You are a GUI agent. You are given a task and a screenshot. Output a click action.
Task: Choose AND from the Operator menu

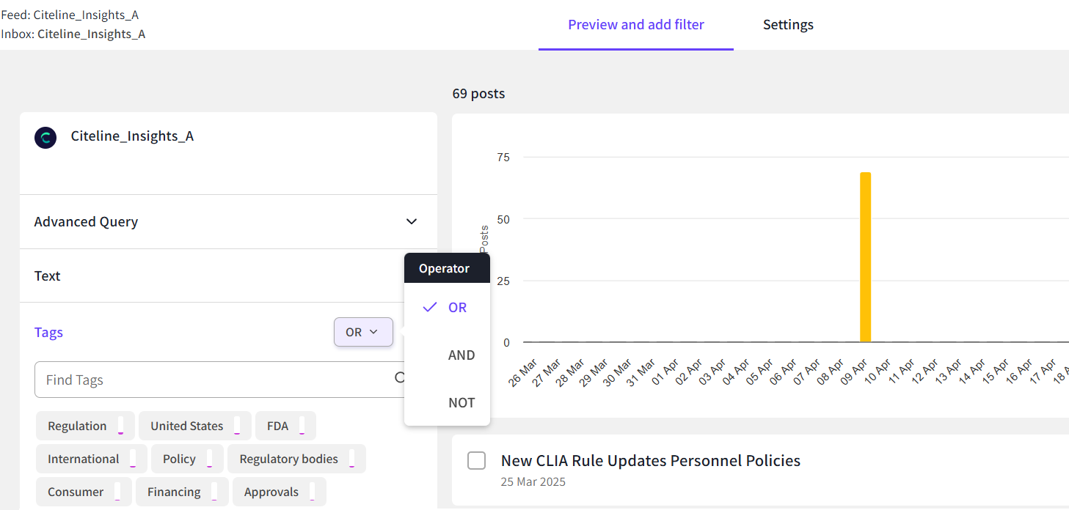(x=461, y=355)
